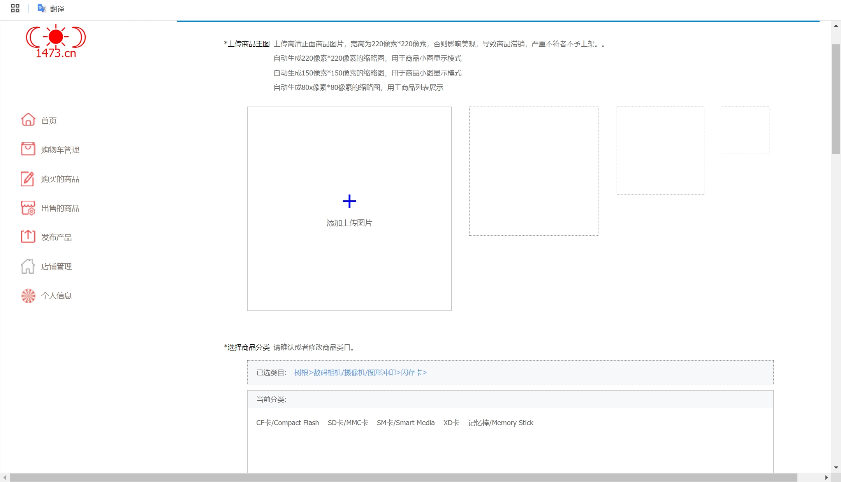Click the medium empty thumbnail preview box
Viewport: 841px width, 482px height.
tap(660, 151)
